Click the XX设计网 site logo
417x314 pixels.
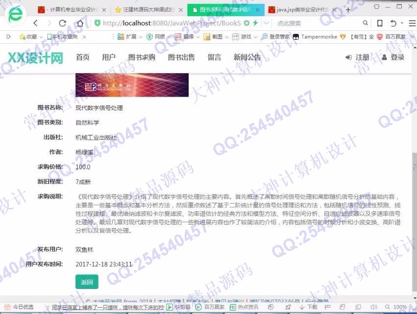pyautogui.click(x=35, y=57)
